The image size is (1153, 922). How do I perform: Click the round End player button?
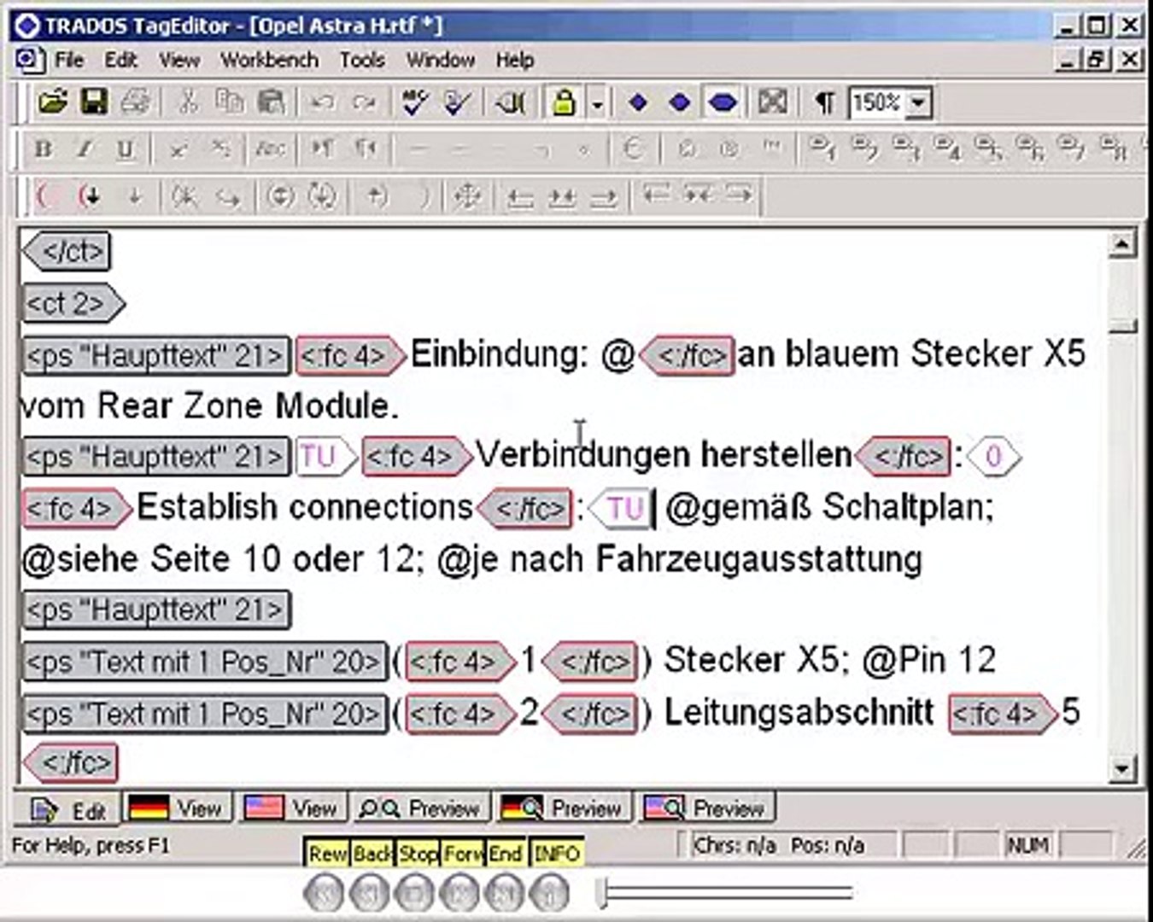505,894
